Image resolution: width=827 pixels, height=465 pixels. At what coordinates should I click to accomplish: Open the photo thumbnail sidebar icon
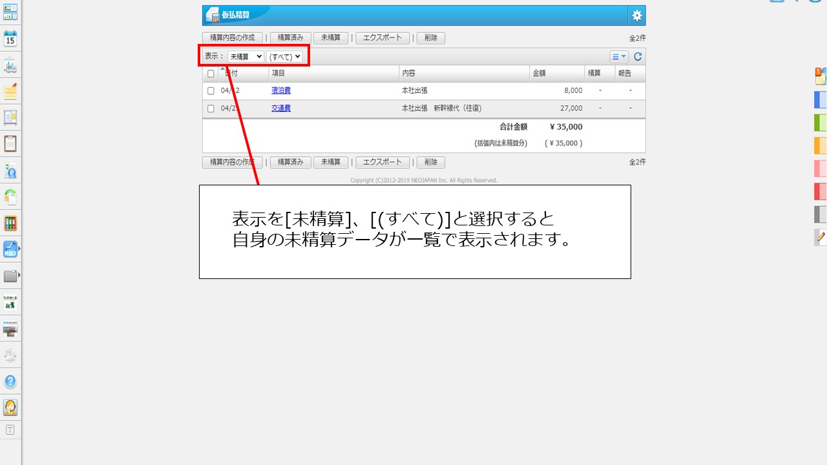[x=10, y=329]
